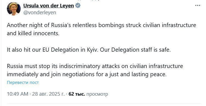This screenshot has width=206, height=106.
Task: Click the phrase 'relentless bombings' in the post
Action: tap(98, 25)
